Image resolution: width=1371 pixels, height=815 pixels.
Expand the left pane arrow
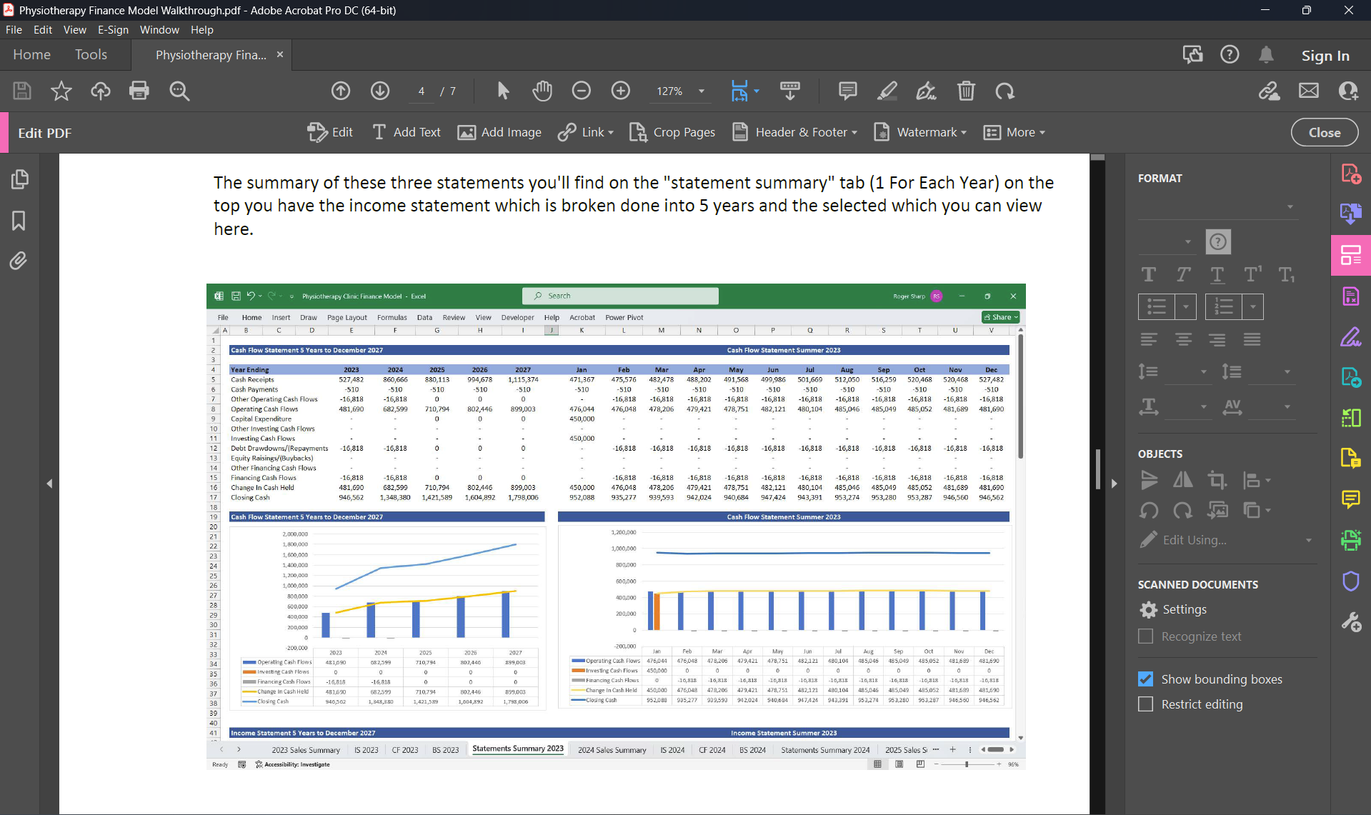tap(49, 484)
